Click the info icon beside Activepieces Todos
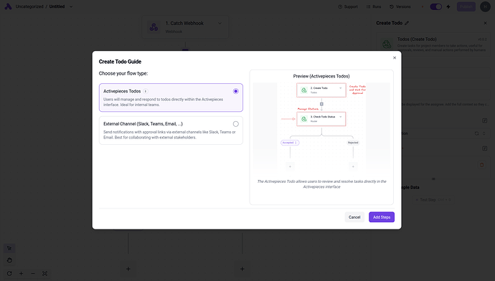Viewport: 495px width, 281px height. [146, 91]
